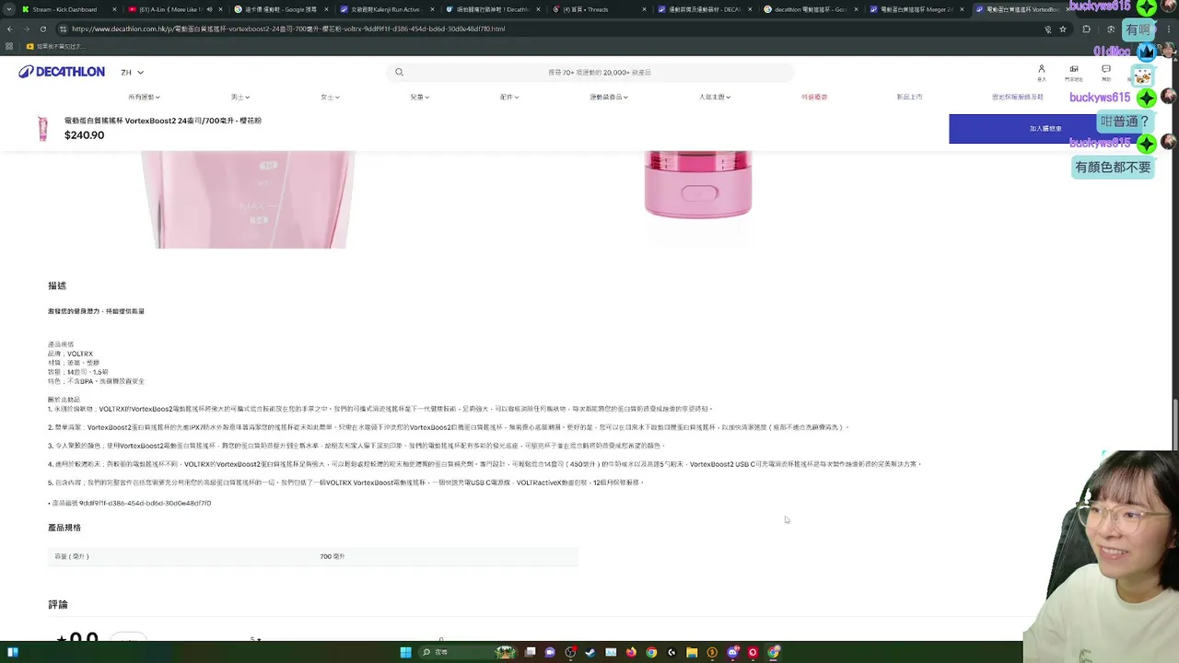Expand the 兒童 menu
This screenshot has width=1179, height=663.
419,97
